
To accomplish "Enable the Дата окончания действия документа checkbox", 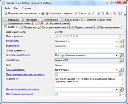I will pos(56,74).
